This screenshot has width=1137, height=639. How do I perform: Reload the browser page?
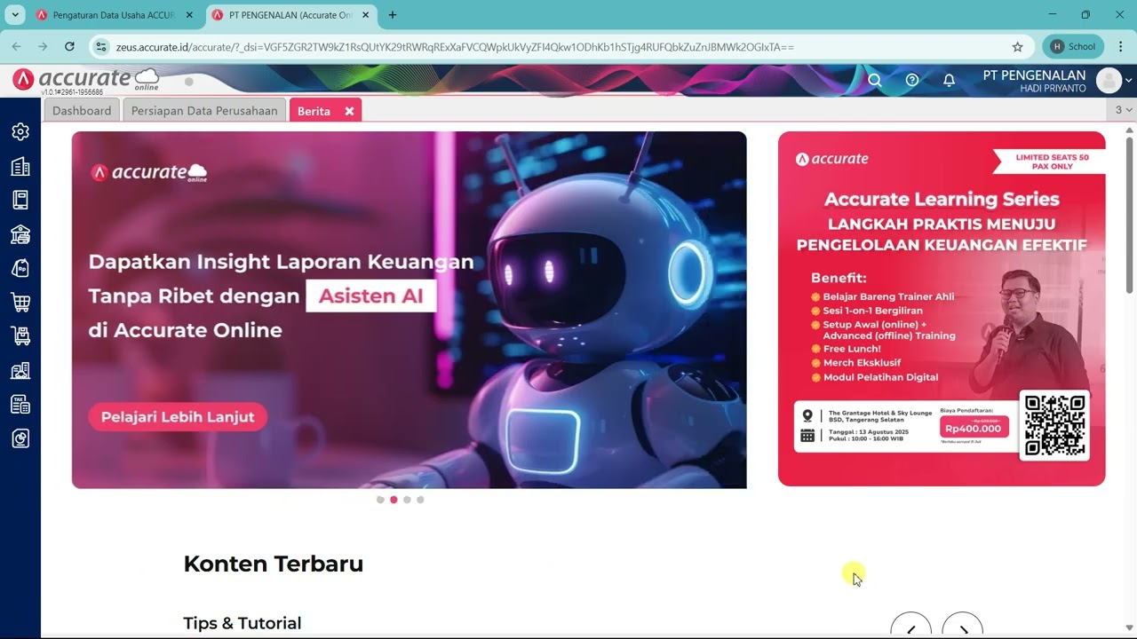point(69,46)
